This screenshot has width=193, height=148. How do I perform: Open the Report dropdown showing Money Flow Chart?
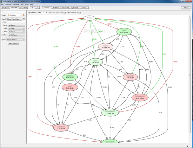(15, 19)
